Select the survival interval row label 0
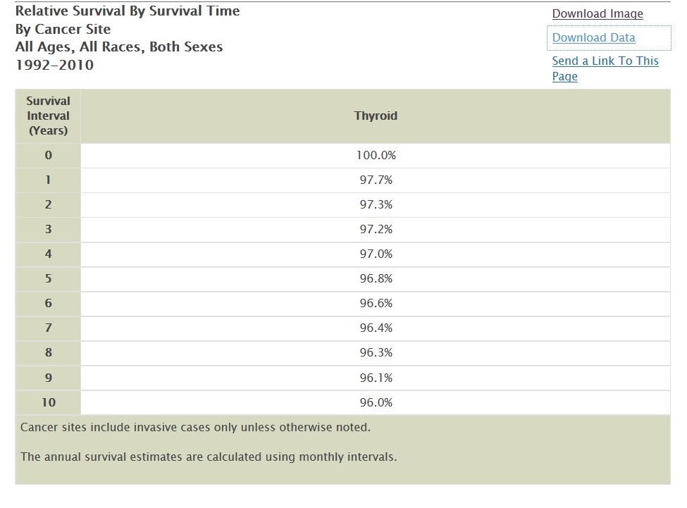687x508 pixels. click(x=48, y=156)
